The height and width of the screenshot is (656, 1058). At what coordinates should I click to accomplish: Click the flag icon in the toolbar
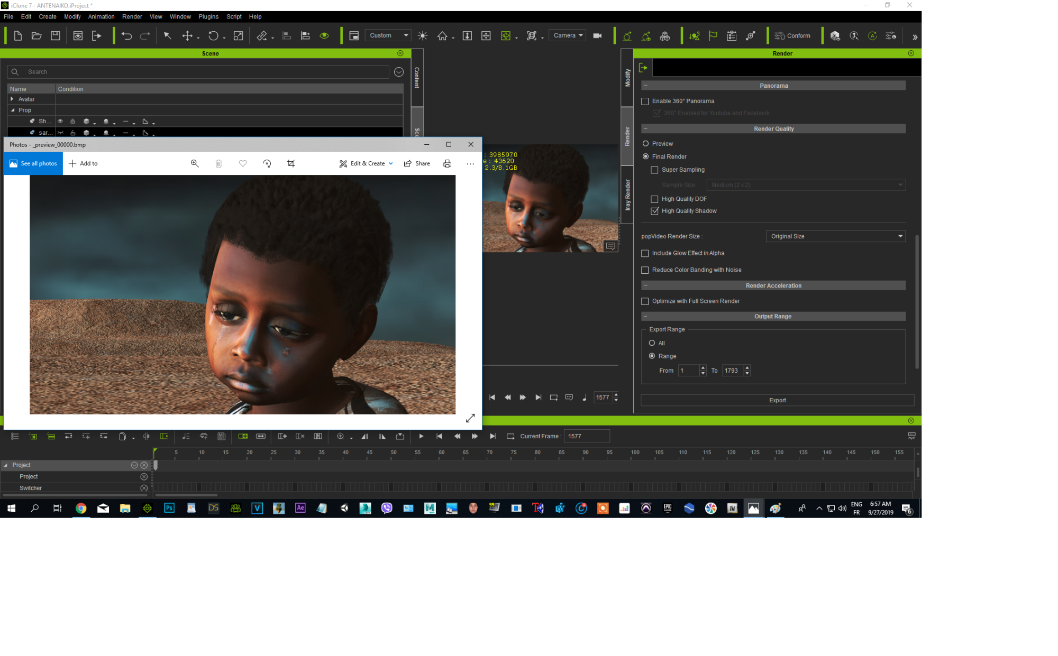pyautogui.click(x=713, y=36)
